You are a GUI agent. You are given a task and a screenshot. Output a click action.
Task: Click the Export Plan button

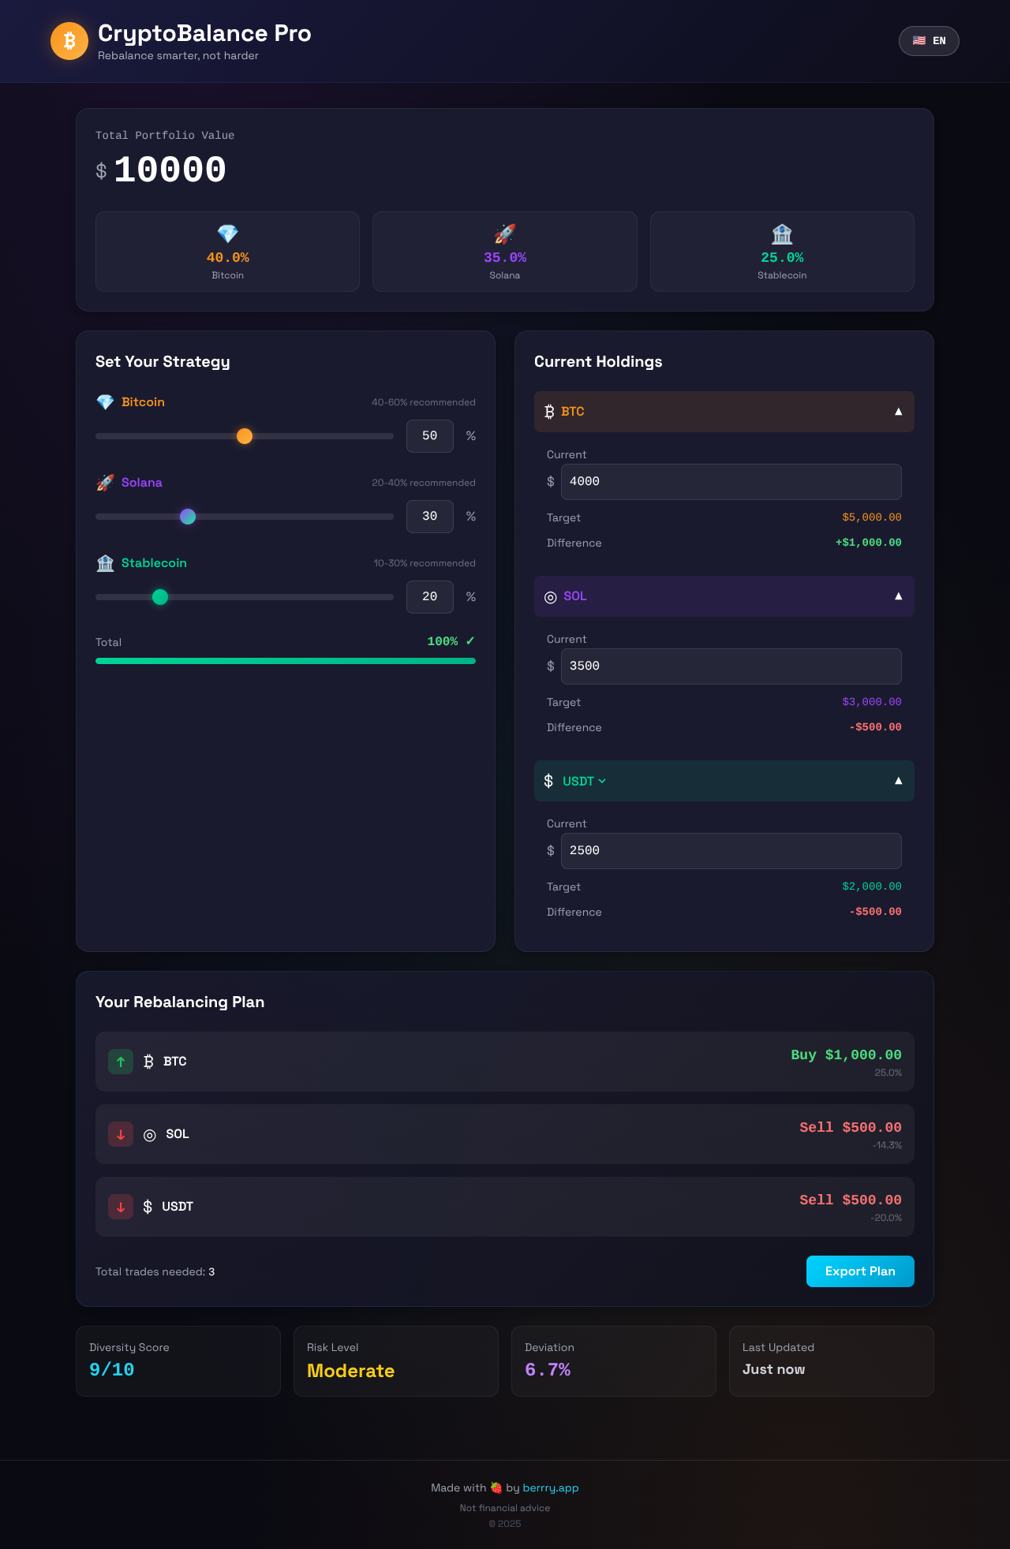pos(860,1271)
